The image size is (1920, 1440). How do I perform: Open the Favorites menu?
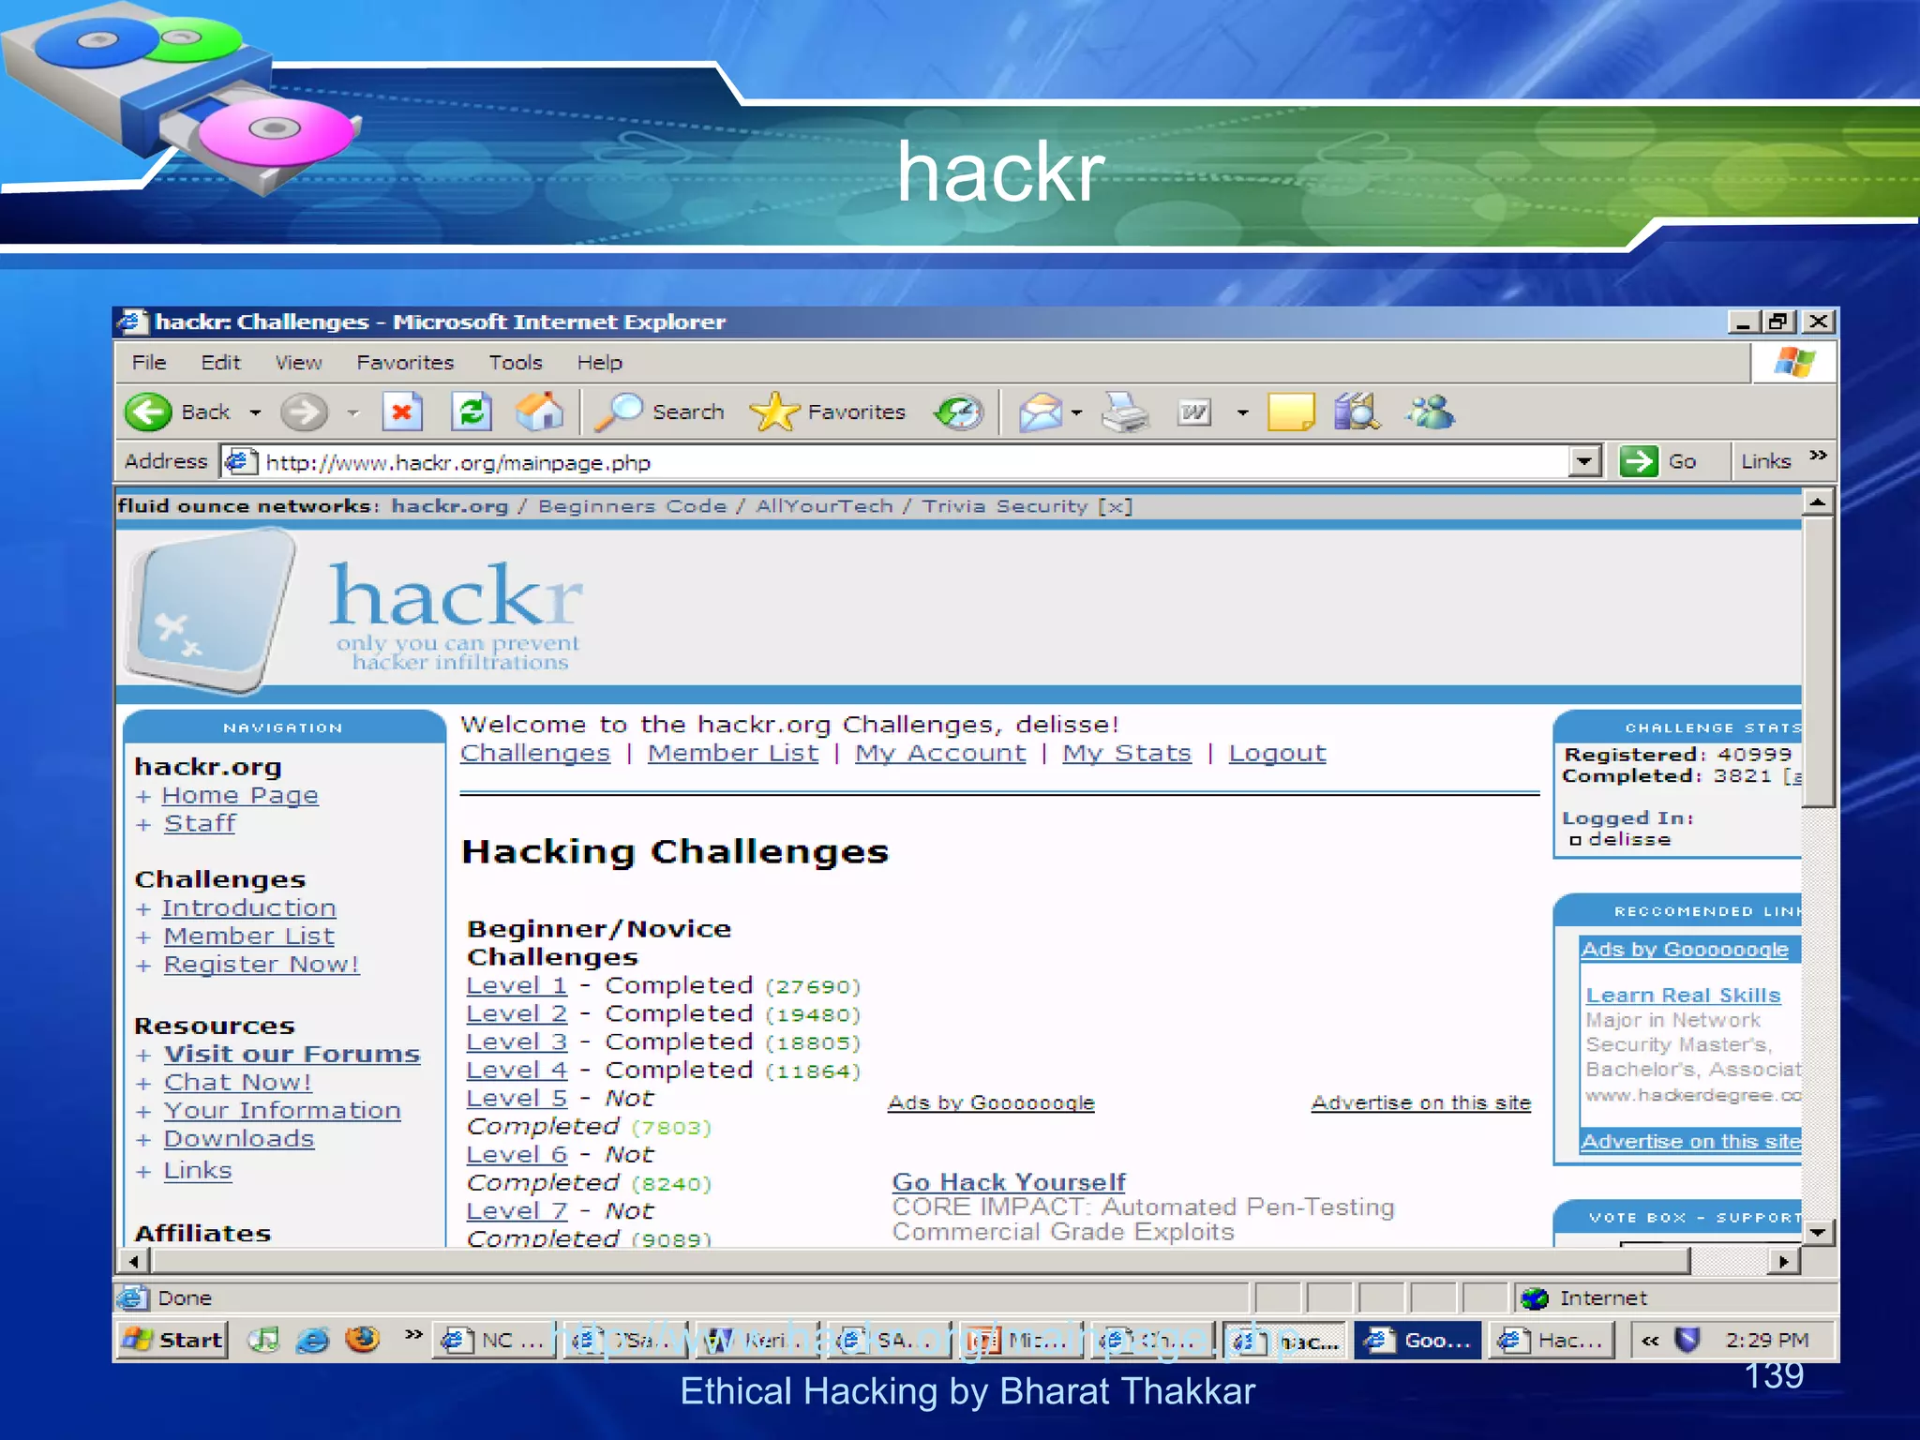405,363
